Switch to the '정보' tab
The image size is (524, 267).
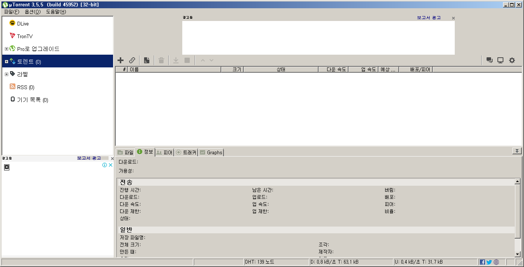click(145, 152)
